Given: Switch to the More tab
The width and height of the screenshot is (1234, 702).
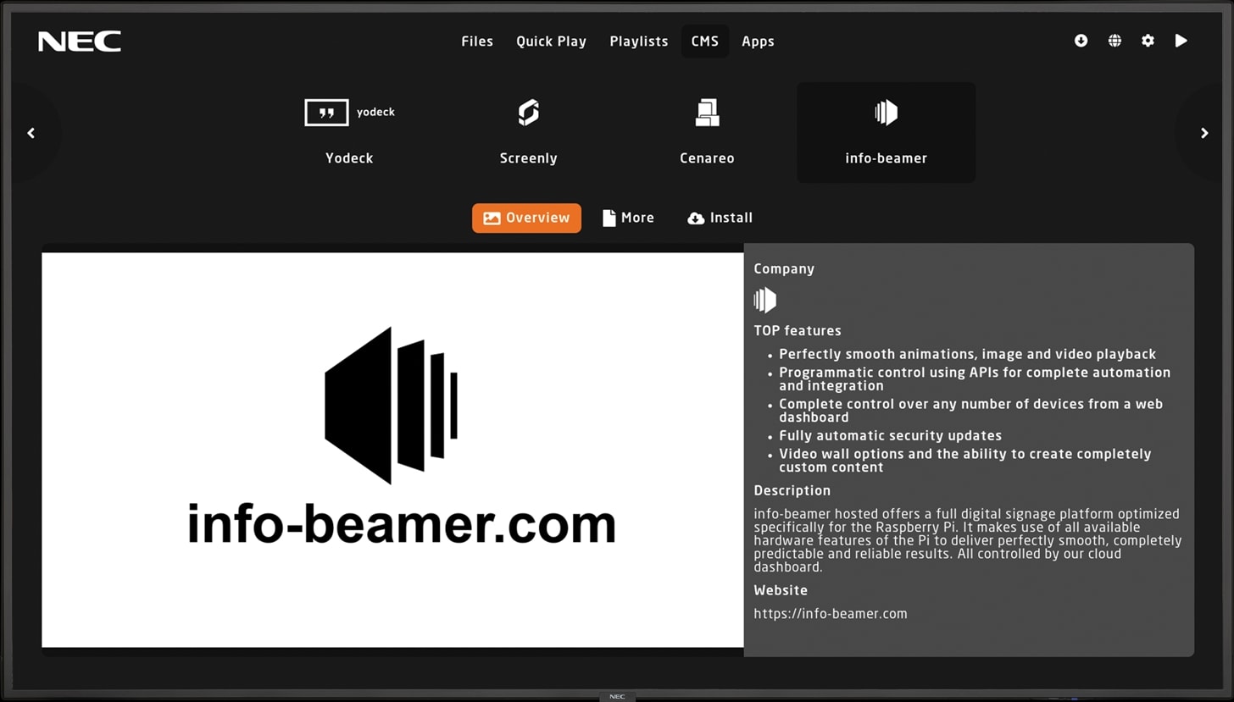Looking at the screenshot, I should pyautogui.click(x=628, y=218).
